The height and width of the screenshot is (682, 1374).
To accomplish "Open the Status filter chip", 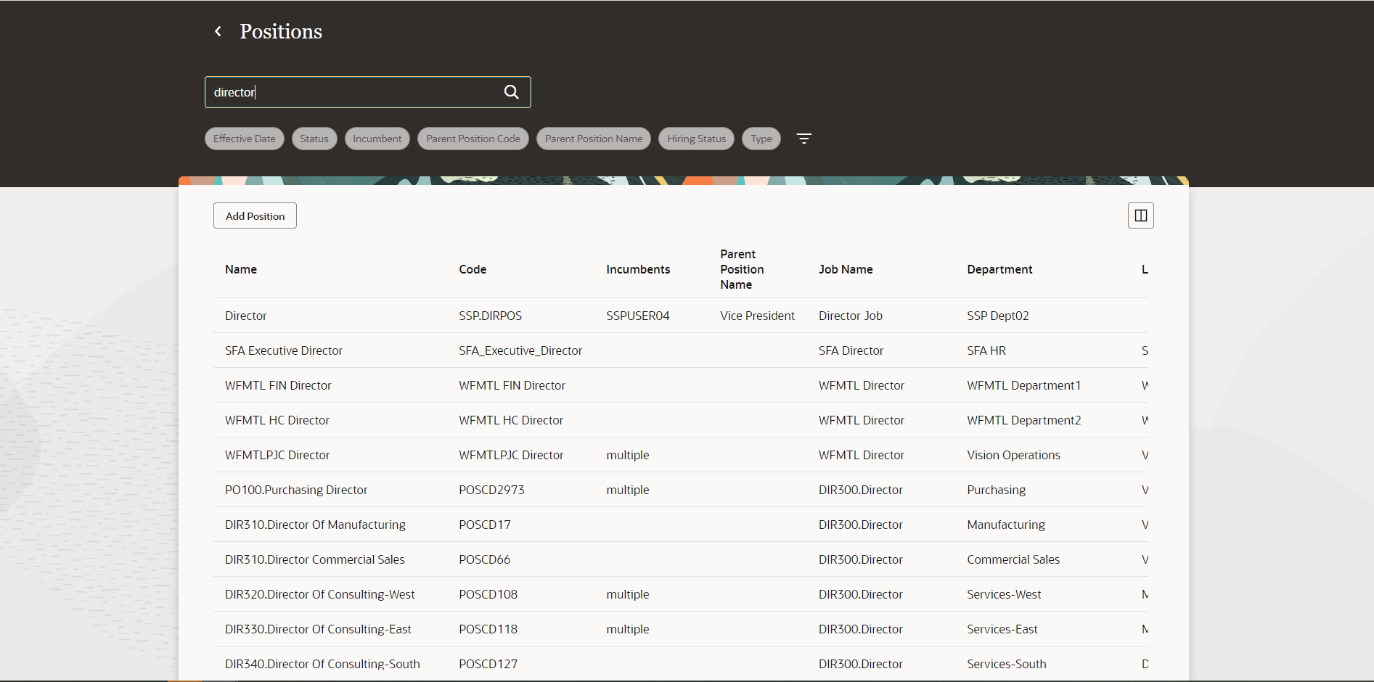I will click(x=314, y=139).
